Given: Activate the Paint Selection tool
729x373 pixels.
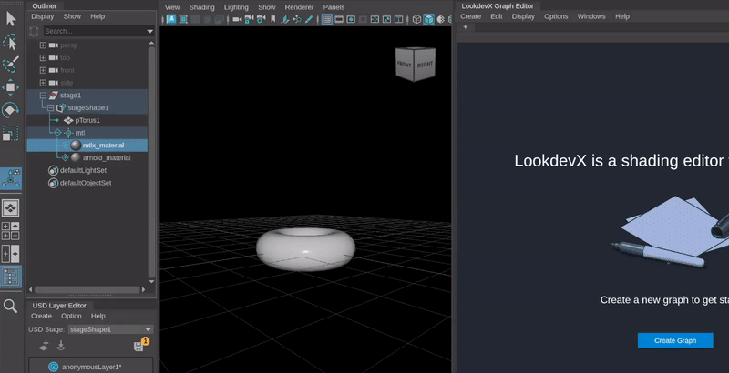Looking at the screenshot, I should [11, 64].
